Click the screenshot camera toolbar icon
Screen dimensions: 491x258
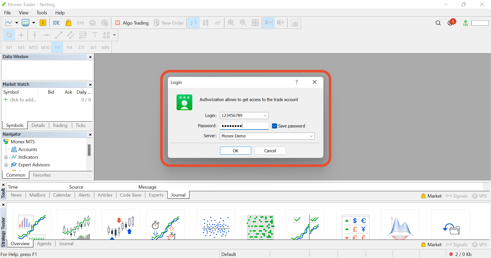point(294,23)
